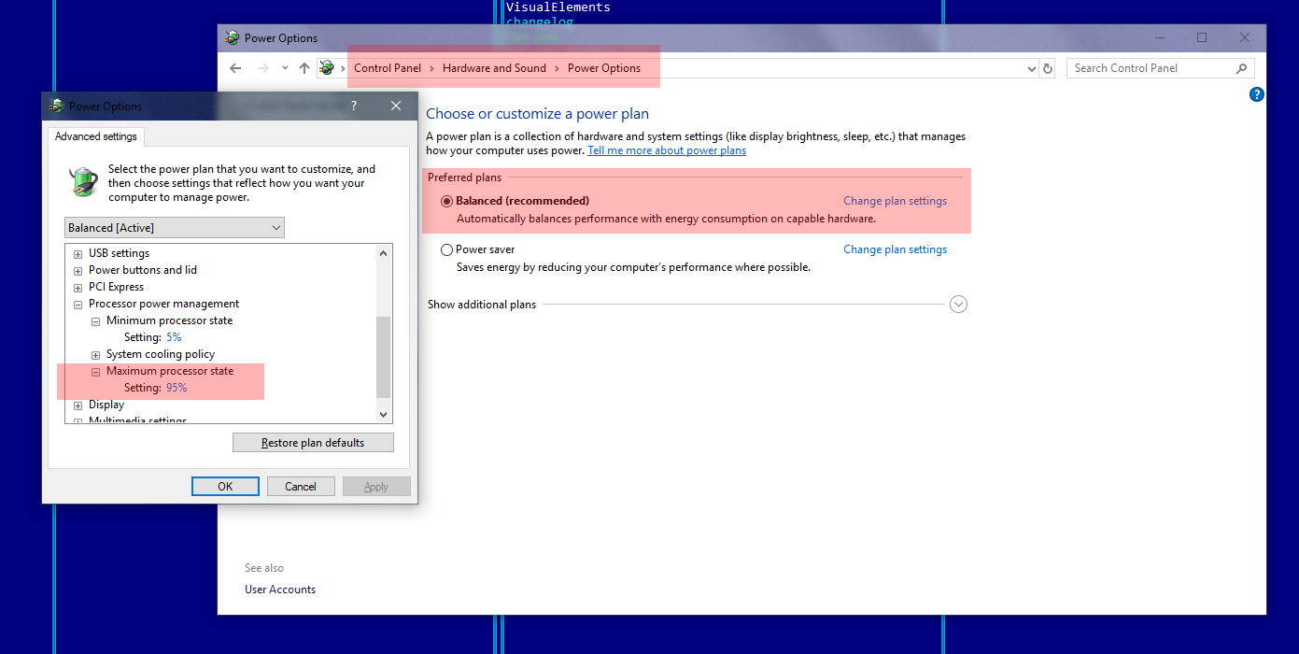Click Power Options breadcrumb item
Viewport: 1299px width, 654px height.
pos(604,68)
